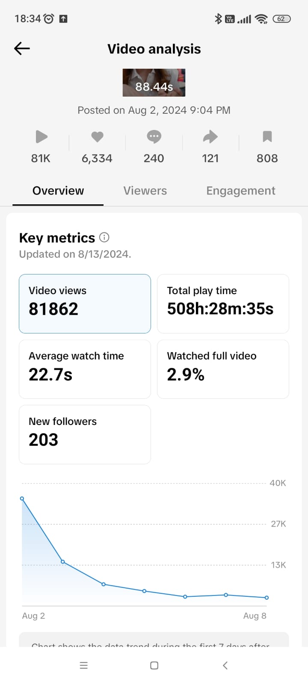Image resolution: width=308 pixels, height=684 pixels.
Task: Tap the play count icon
Action: (x=41, y=137)
